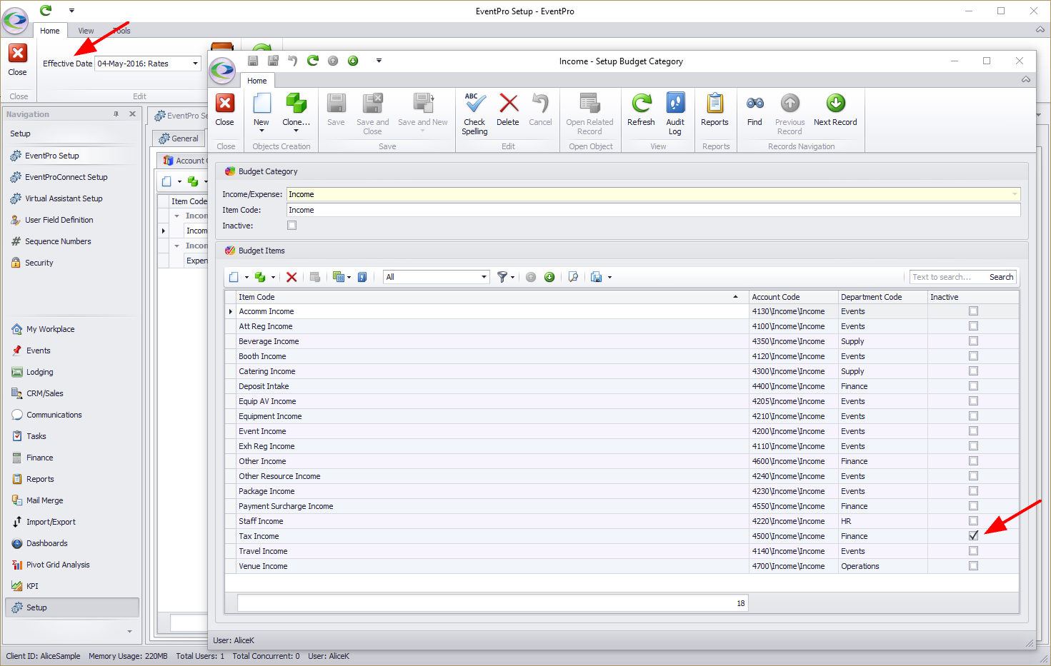The width and height of the screenshot is (1051, 666).
Task: Click in the Item Code text field
Action: tap(653, 210)
